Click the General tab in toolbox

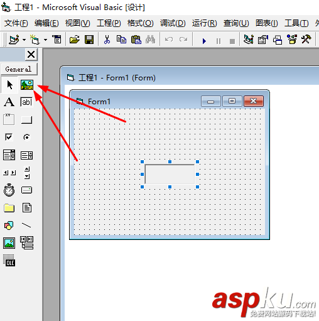pos(19,69)
